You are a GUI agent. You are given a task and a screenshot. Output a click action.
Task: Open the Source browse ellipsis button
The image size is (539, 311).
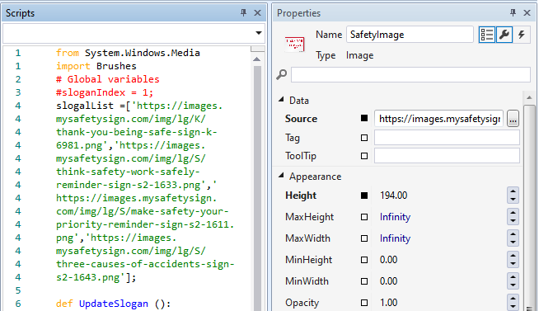(x=513, y=119)
